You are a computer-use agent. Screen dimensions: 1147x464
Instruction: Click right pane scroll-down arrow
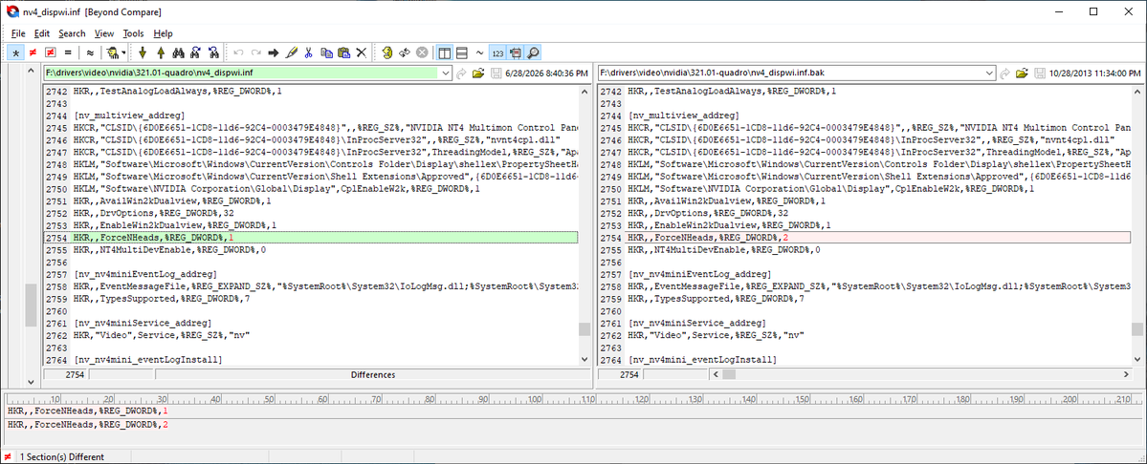[x=1136, y=360]
